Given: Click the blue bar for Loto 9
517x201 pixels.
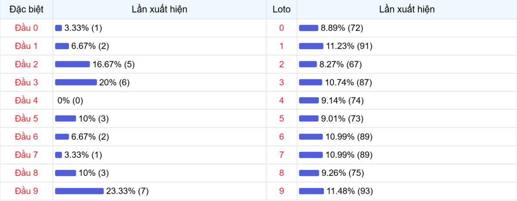Looking at the screenshot, I should click(311, 191).
